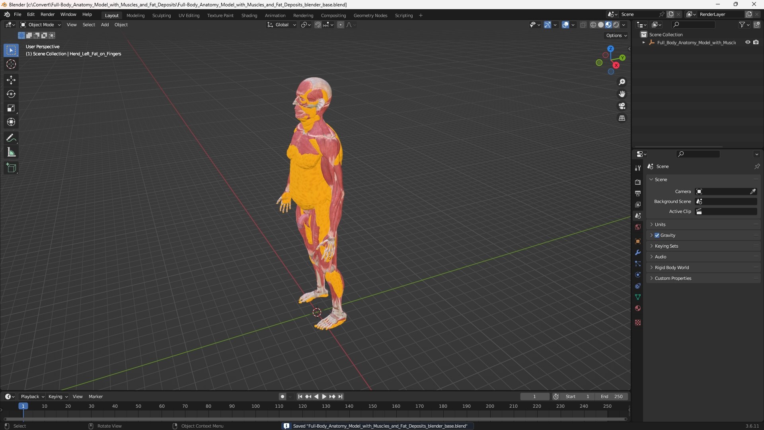
Task: Open the Tool properties tab
Action: [x=638, y=168]
